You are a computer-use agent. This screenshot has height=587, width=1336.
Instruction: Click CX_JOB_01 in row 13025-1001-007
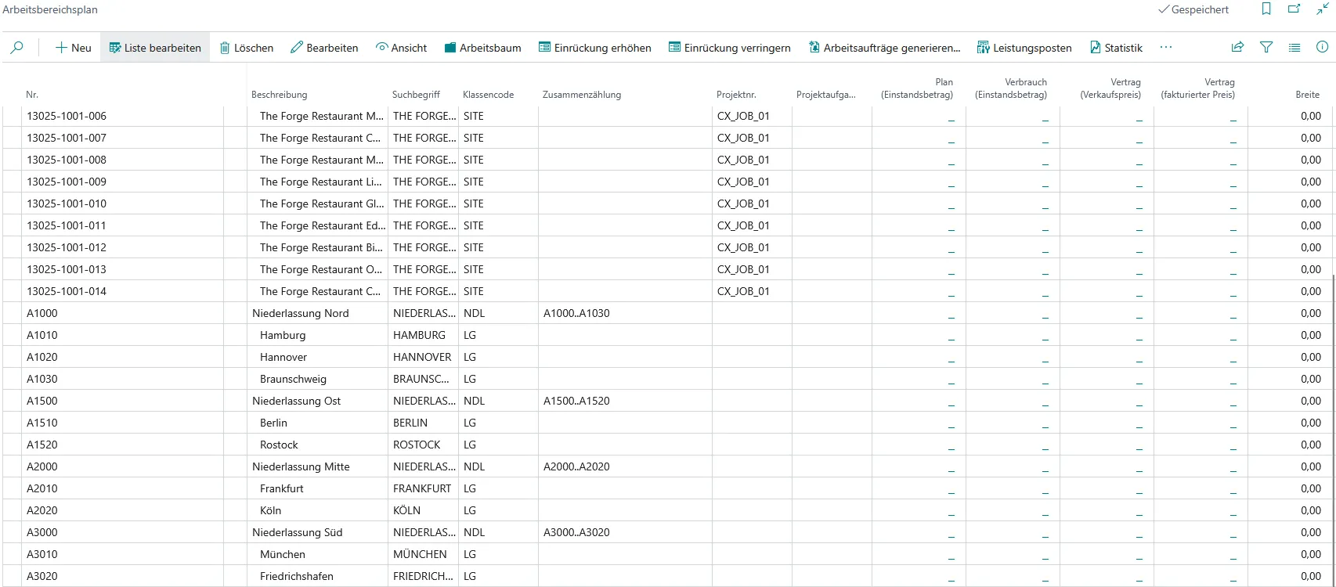[x=743, y=138]
